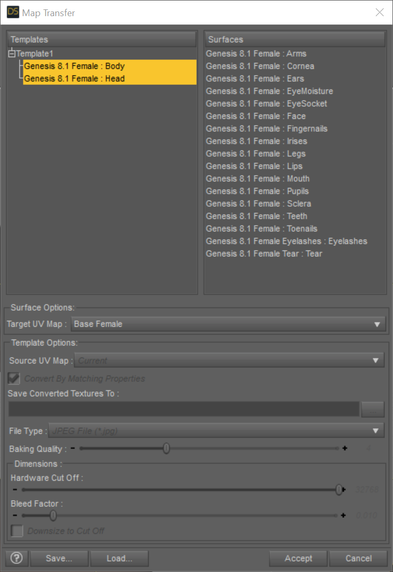
Task: Select Genesis 8.1 Female : Ears surface
Action: [255, 79]
